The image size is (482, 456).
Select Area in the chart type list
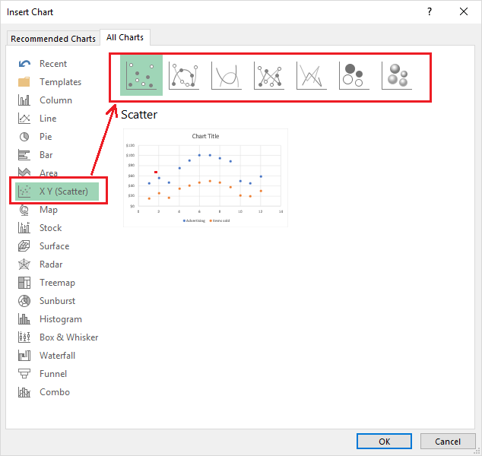click(x=49, y=173)
